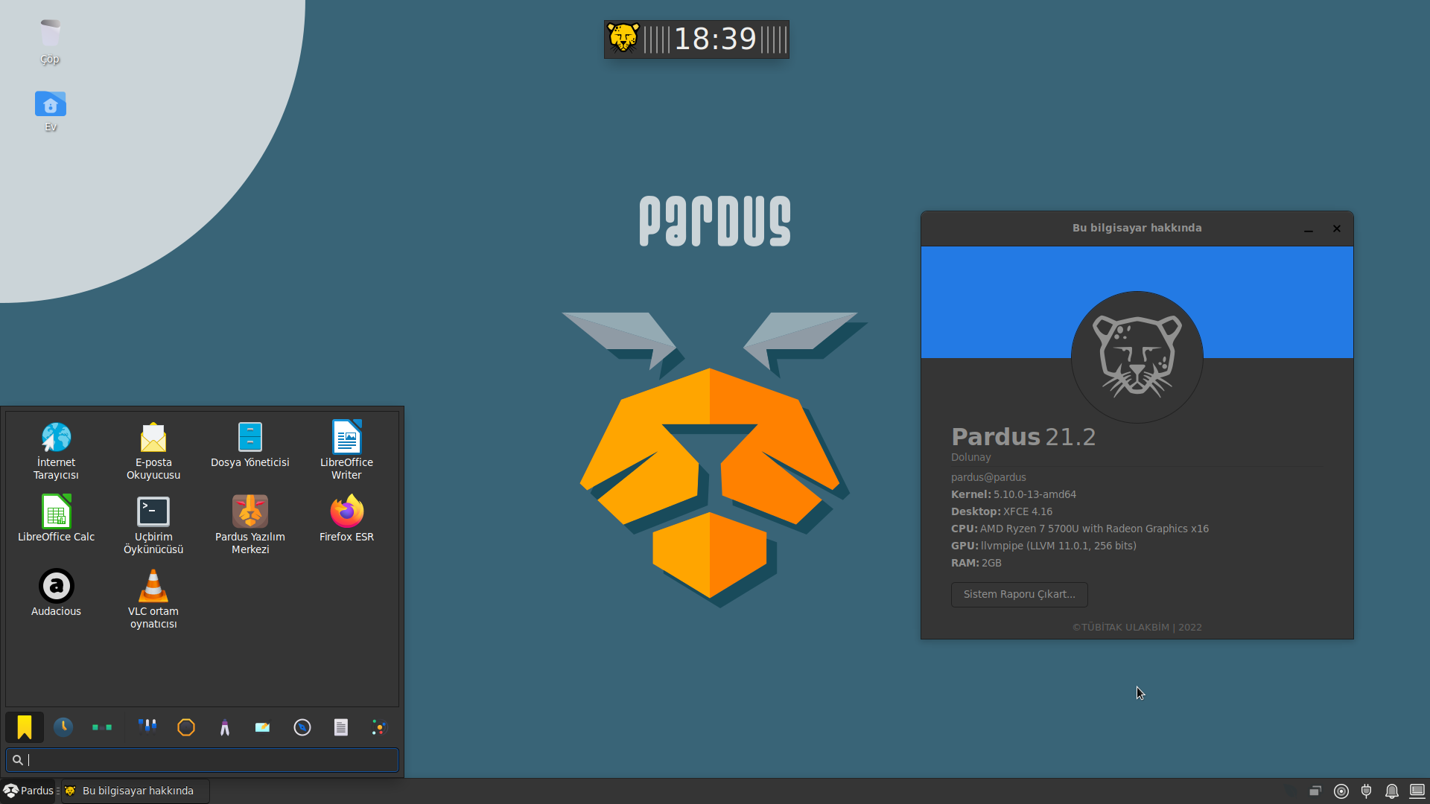Click the '©TÜBİTAK ULAKBİM | 2022' footer text
Viewport: 1430px width, 804px height.
[x=1137, y=628]
